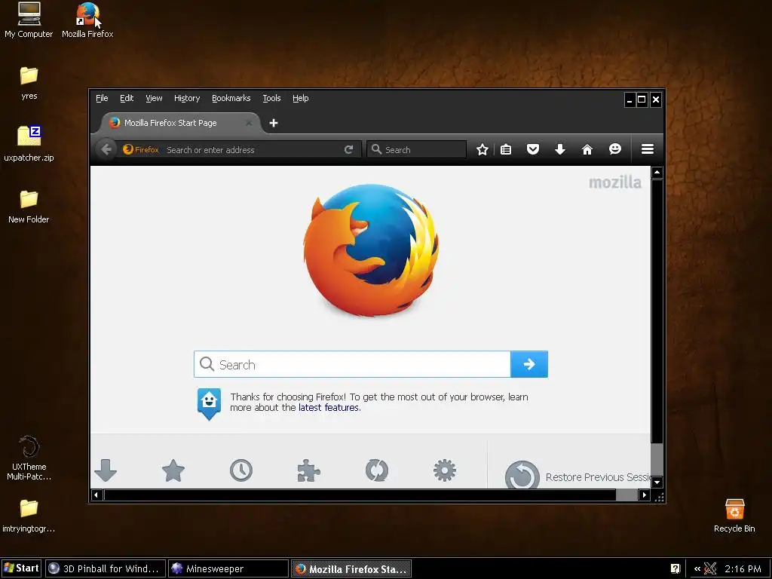Show bookmarks list icon in toolbar
This screenshot has width=772, height=579.
click(x=506, y=149)
